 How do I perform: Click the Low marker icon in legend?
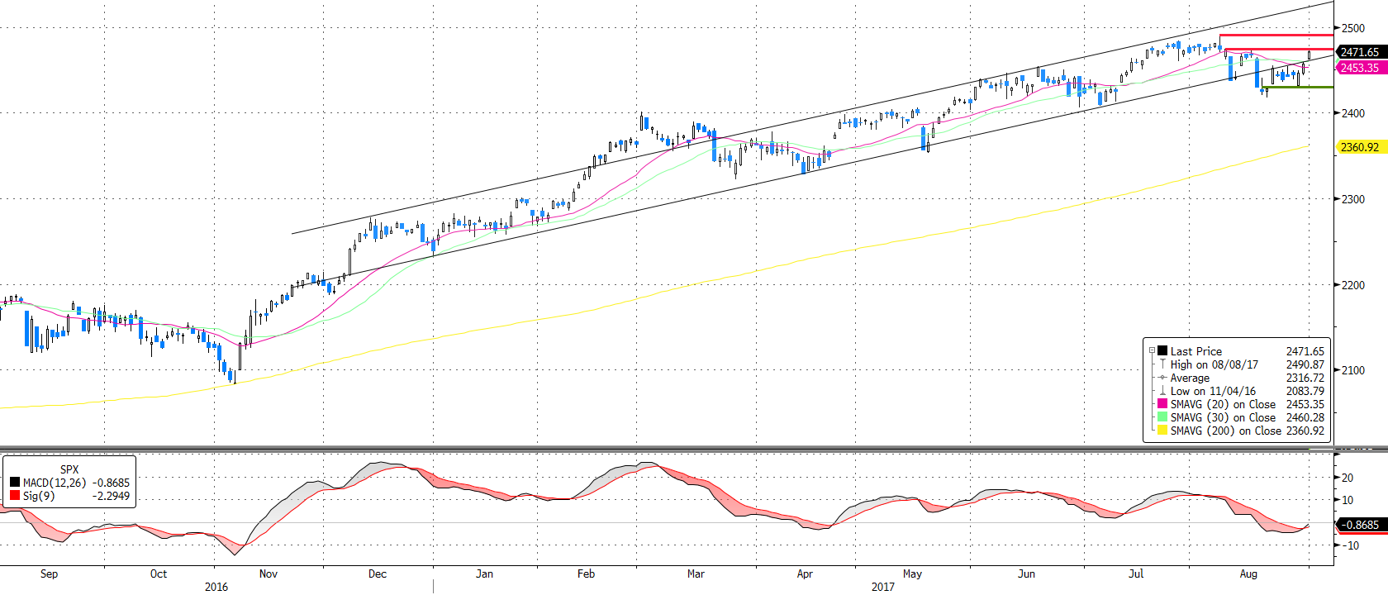pos(1162,390)
